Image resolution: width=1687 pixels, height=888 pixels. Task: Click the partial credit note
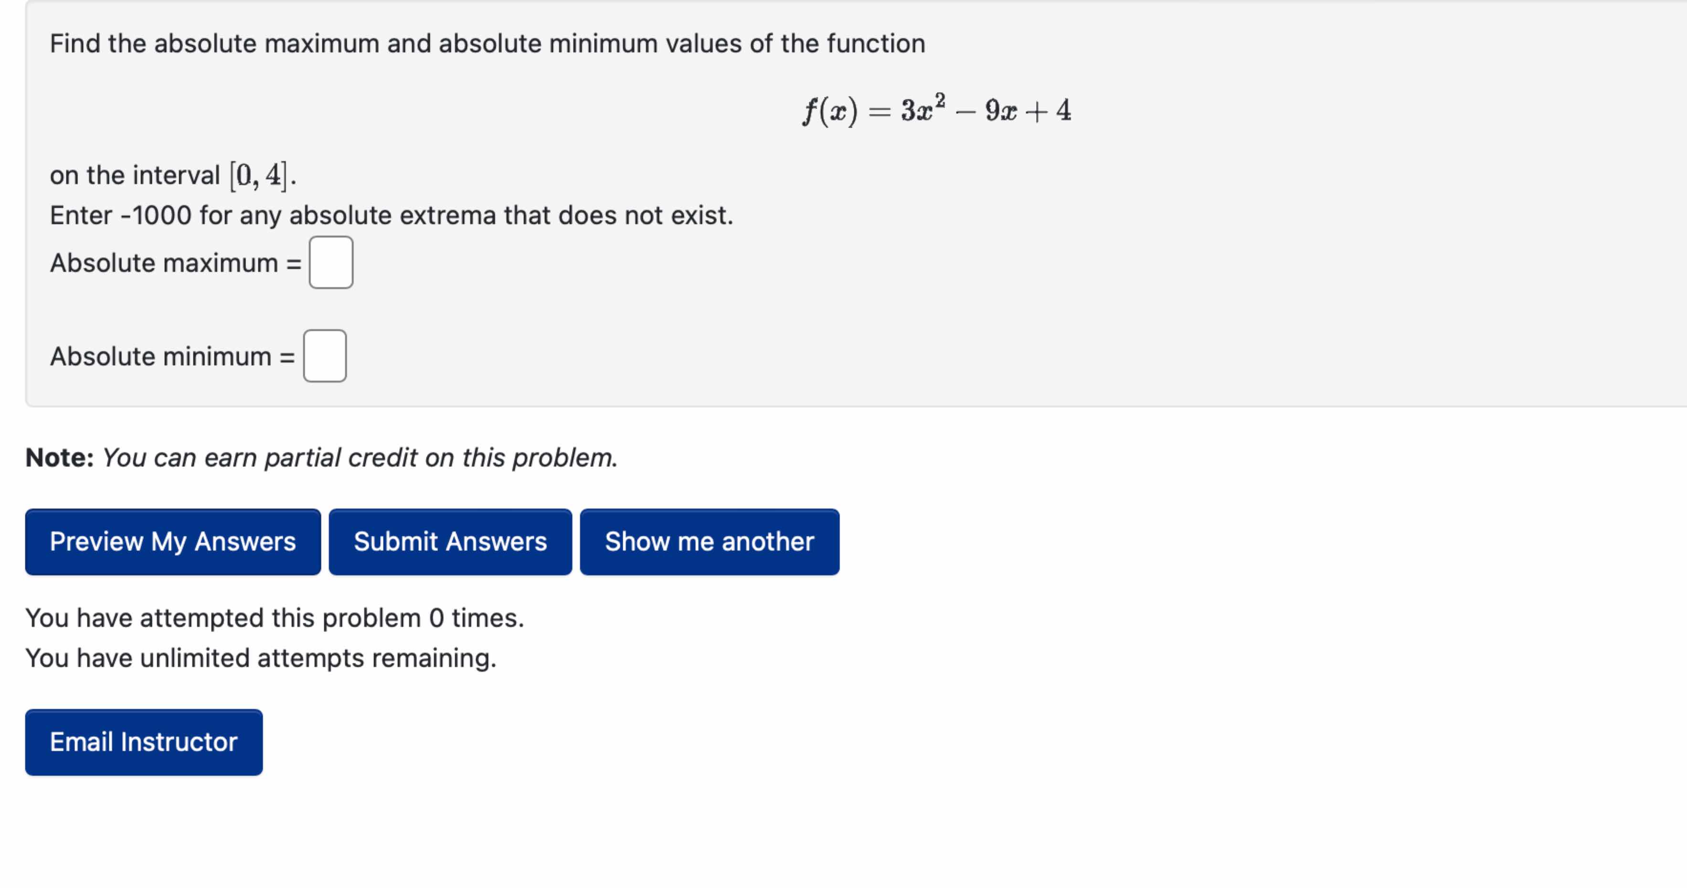321,457
